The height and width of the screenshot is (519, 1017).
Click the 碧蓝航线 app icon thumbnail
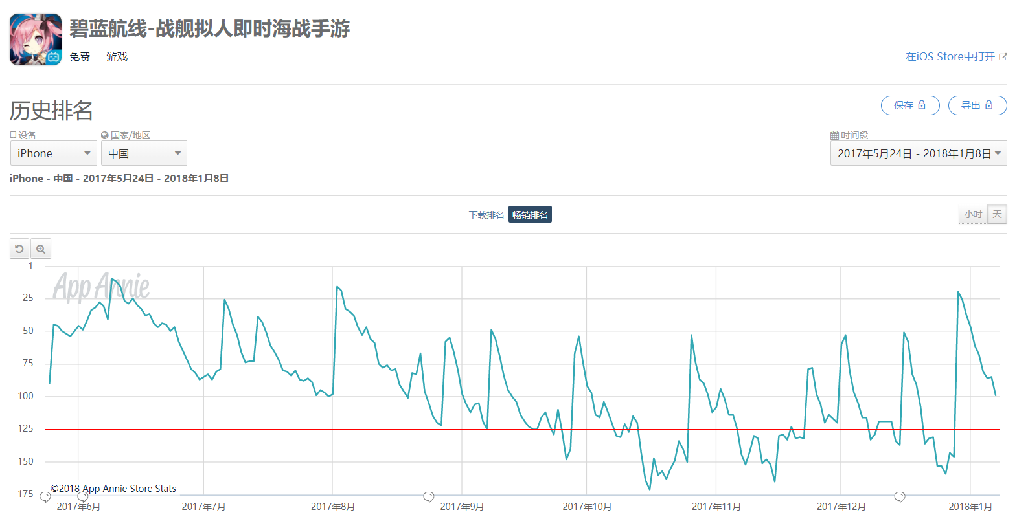click(36, 39)
